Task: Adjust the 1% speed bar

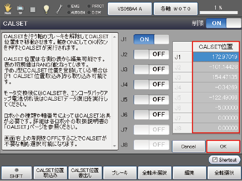Action: pyautogui.click(x=219, y=13)
